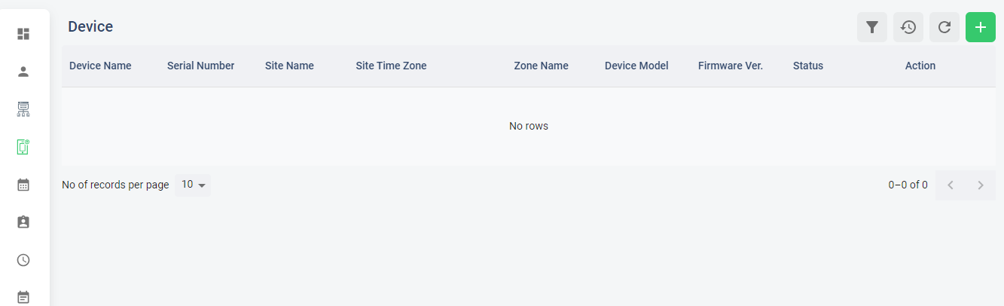Go to the previous page arrow

(951, 185)
